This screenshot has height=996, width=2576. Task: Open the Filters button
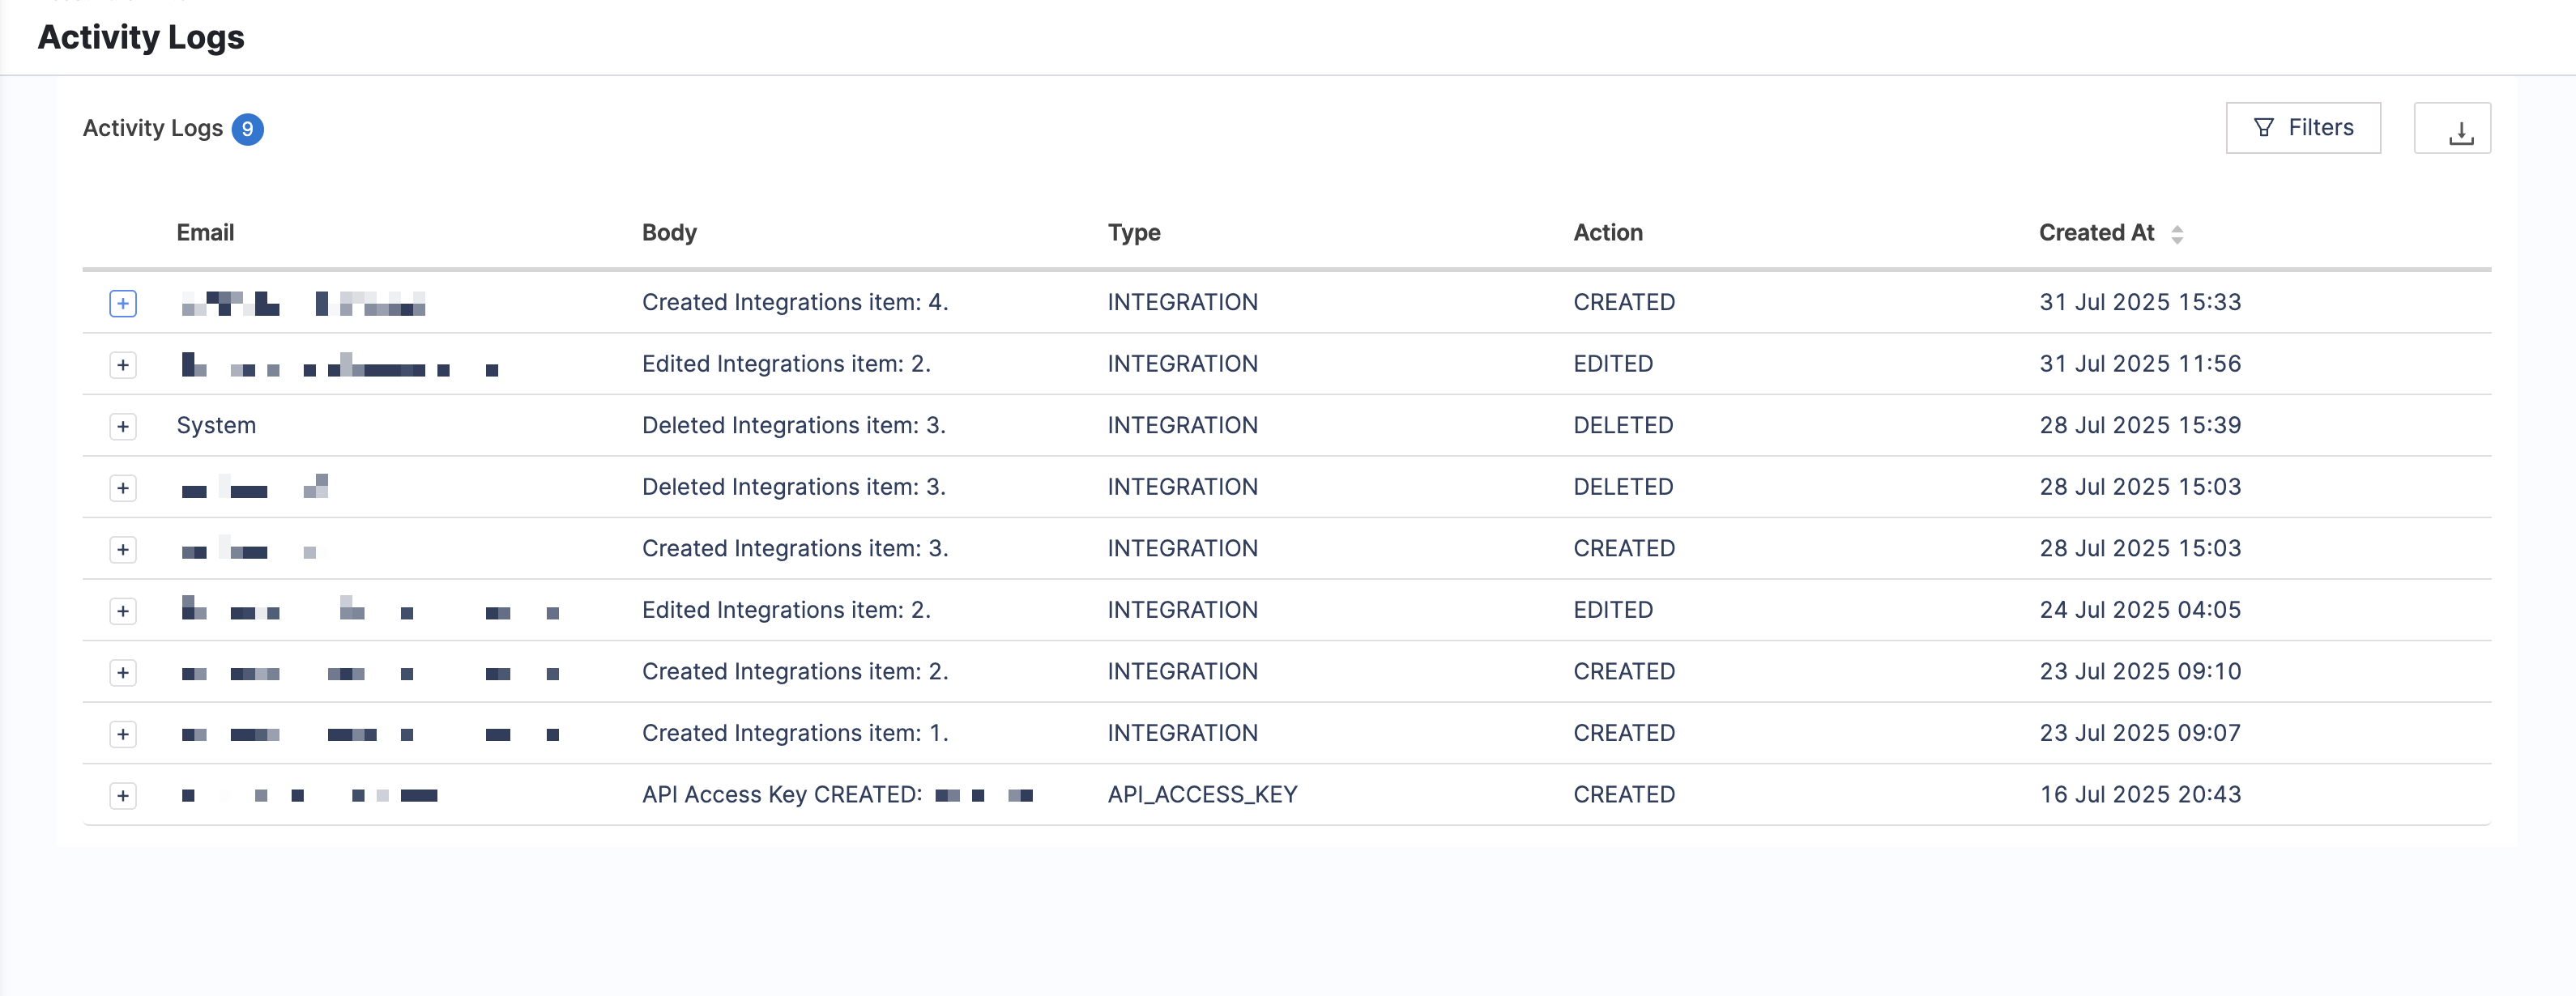coord(2302,128)
